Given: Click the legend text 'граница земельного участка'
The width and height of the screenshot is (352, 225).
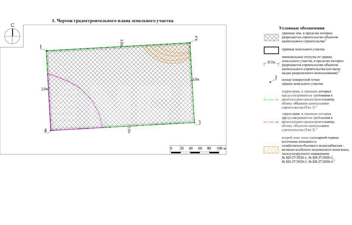Looking at the screenshot, I should (303, 49).
